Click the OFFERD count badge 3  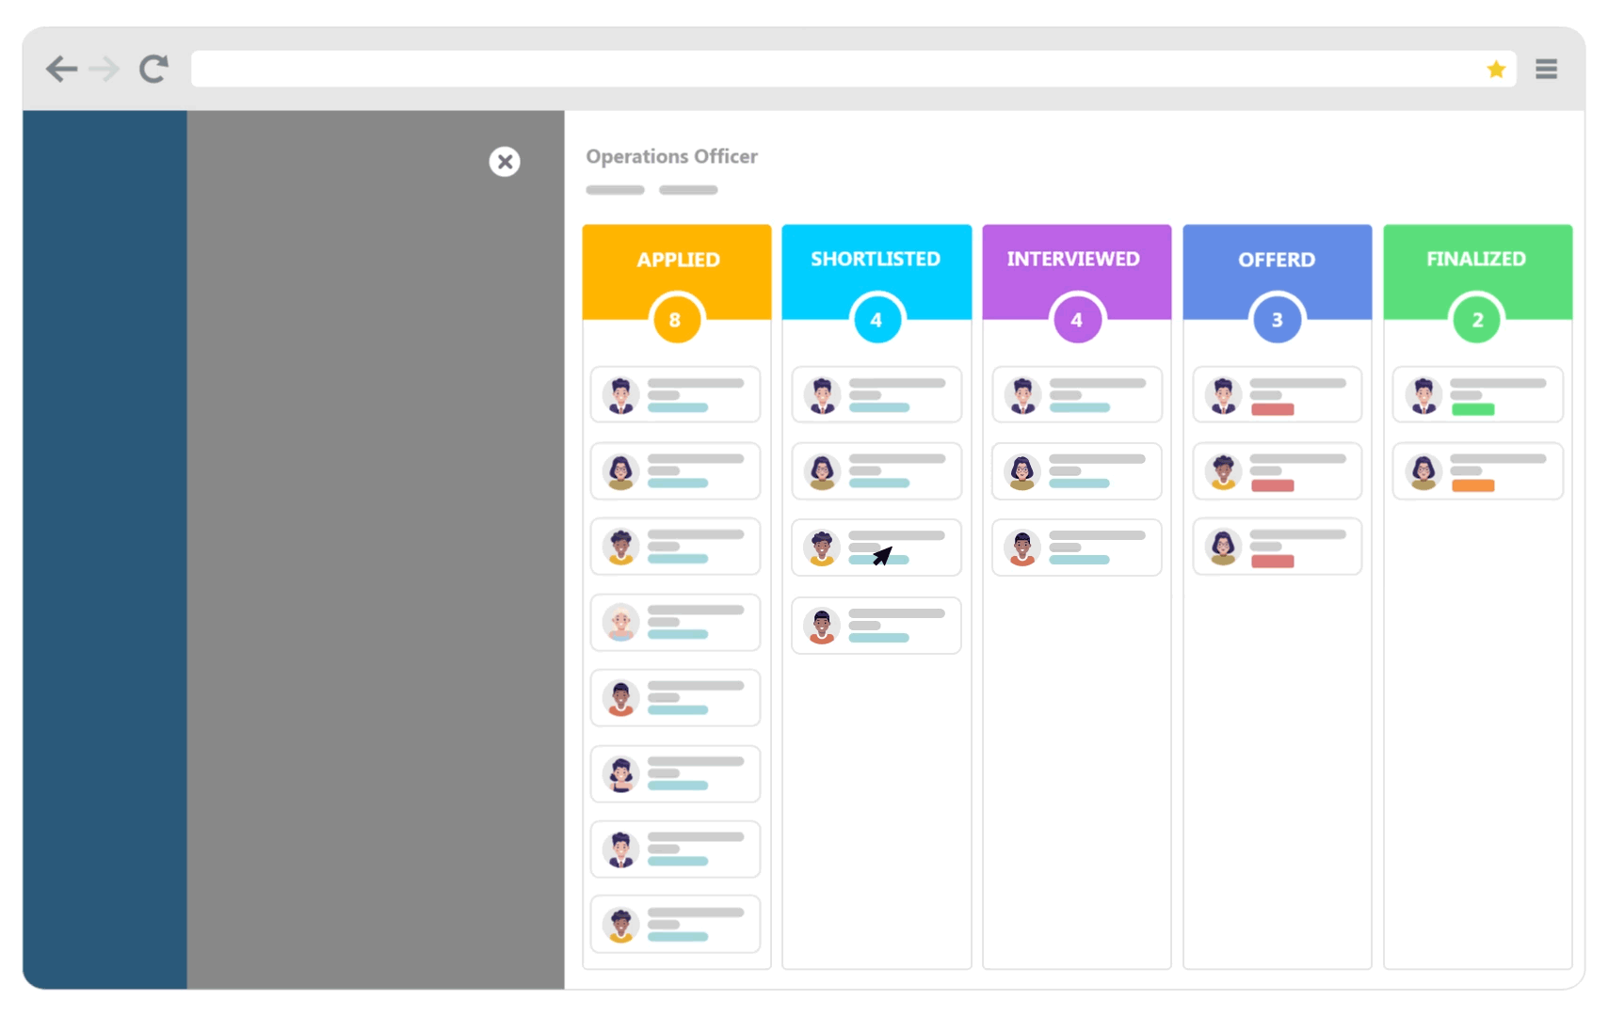point(1277,320)
